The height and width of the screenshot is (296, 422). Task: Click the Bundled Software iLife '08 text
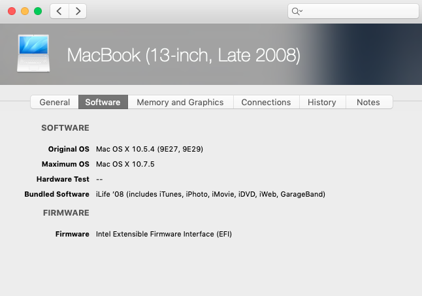point(210,194)
